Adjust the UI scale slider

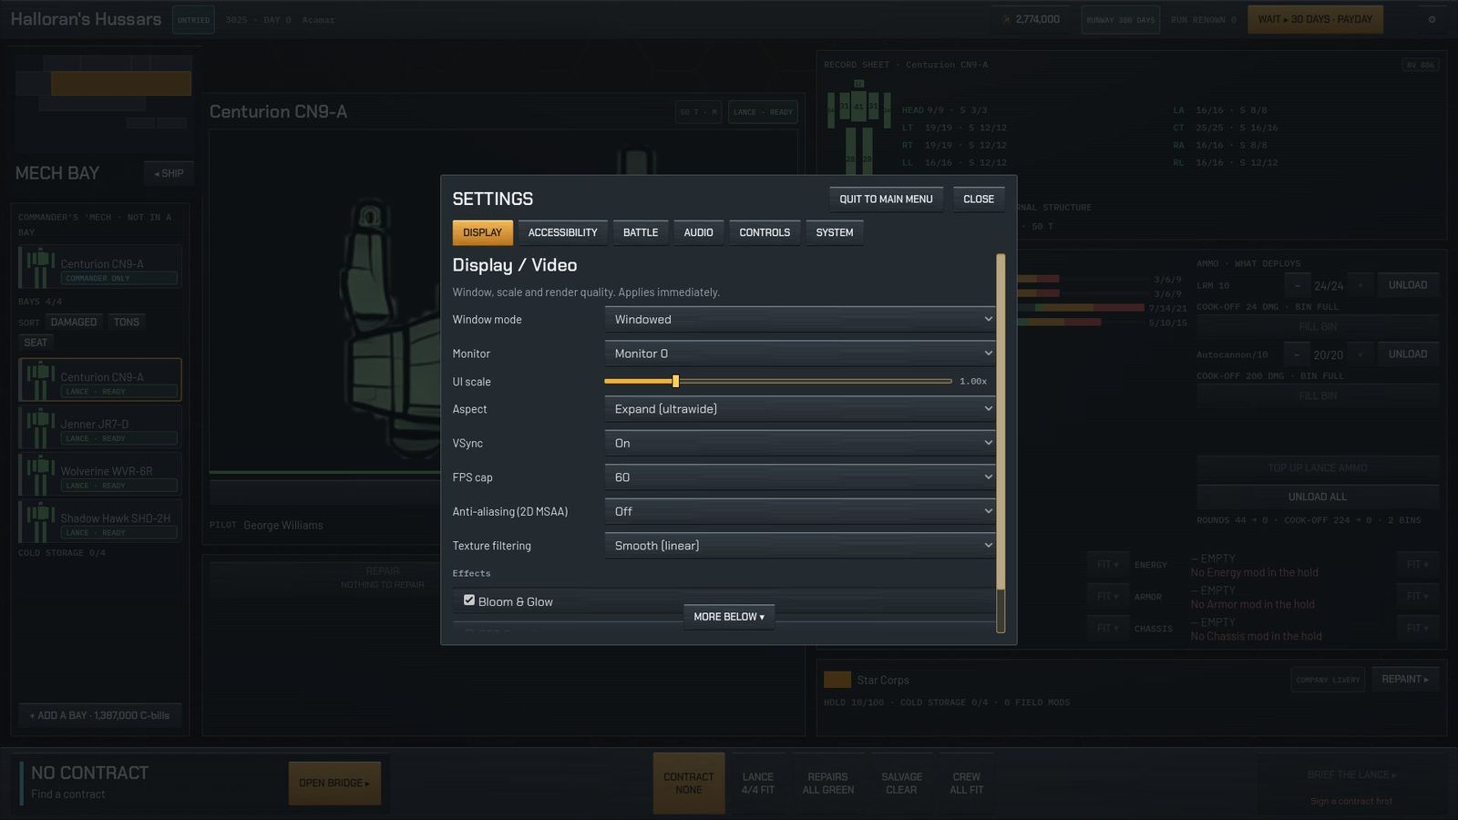(x=778, y=382)
